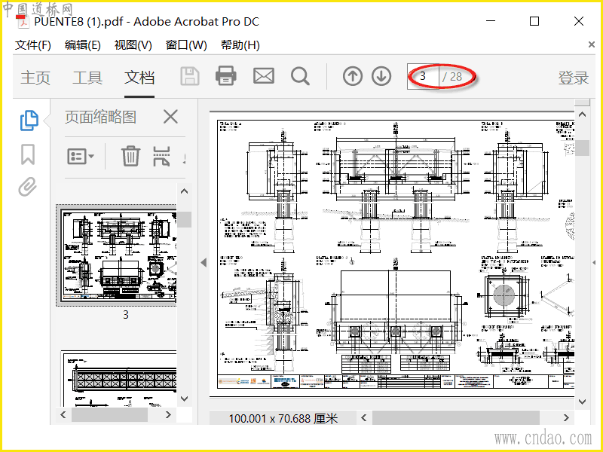Image resolution: width=603 pixels, height=452 pixels.
Task: Open the Bookmarks panel icon
Action: (28, 154)
